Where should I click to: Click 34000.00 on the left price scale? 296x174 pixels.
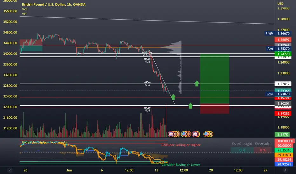point(10,53)
